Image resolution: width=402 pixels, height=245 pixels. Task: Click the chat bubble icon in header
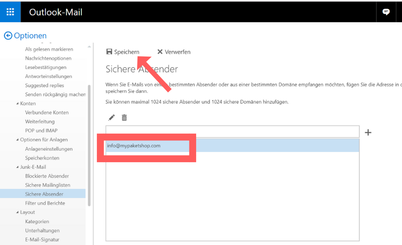(386, 12)
